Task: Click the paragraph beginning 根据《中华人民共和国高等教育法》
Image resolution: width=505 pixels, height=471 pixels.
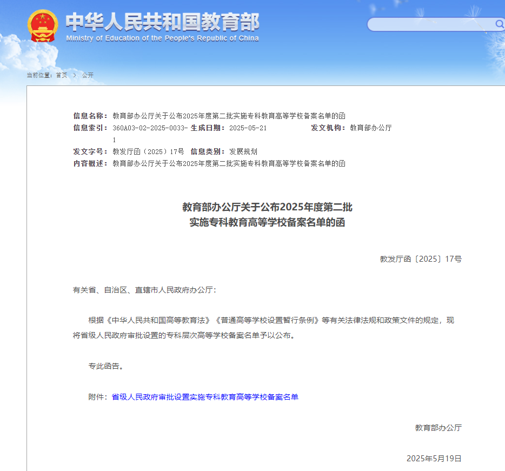Action: [263, 328]
